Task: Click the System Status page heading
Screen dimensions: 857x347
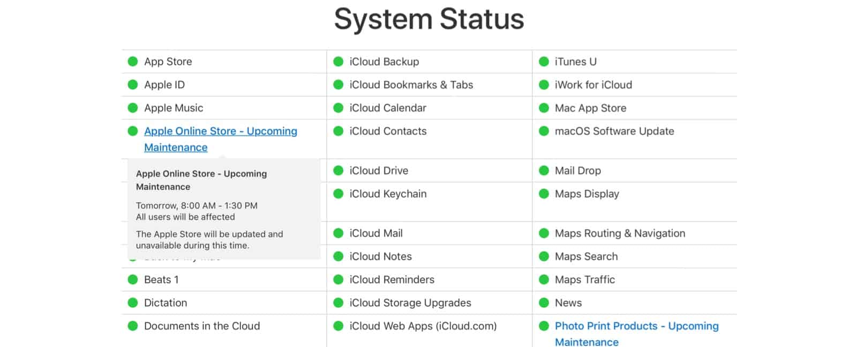Action: [x=429, y=19]
